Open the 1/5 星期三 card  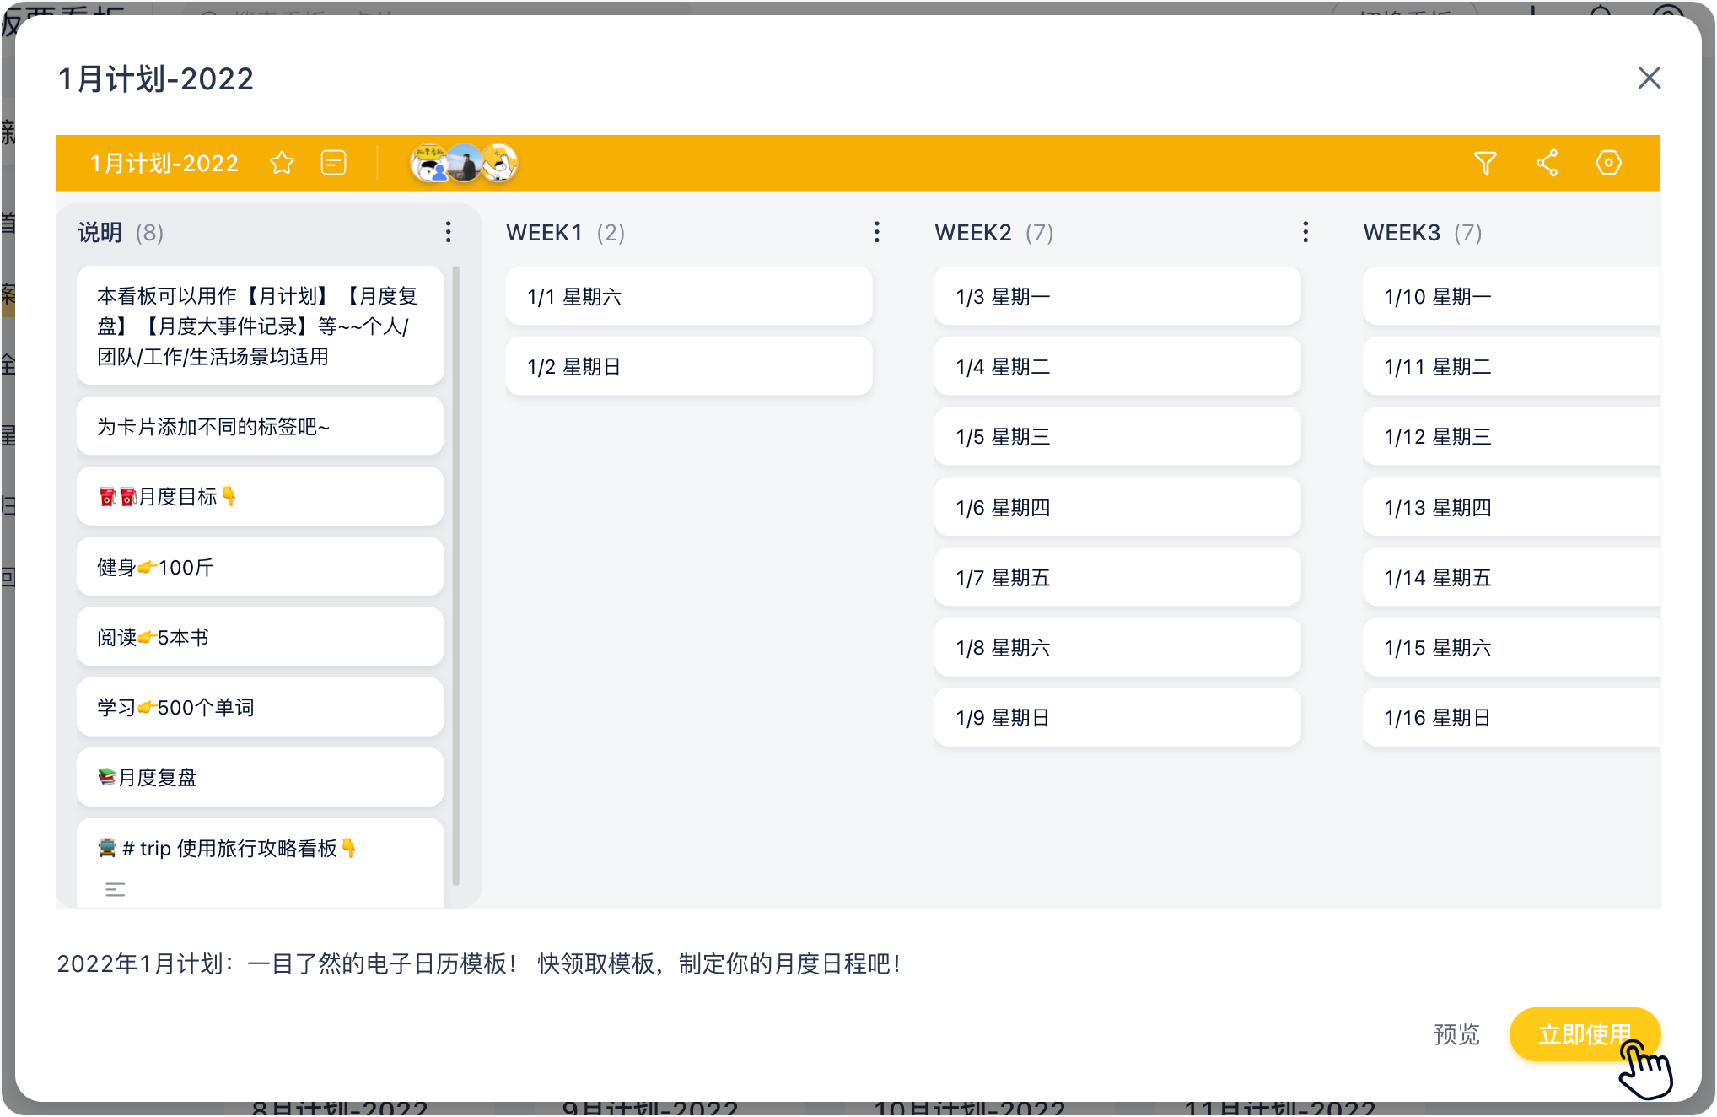(x=1117, y=437)
